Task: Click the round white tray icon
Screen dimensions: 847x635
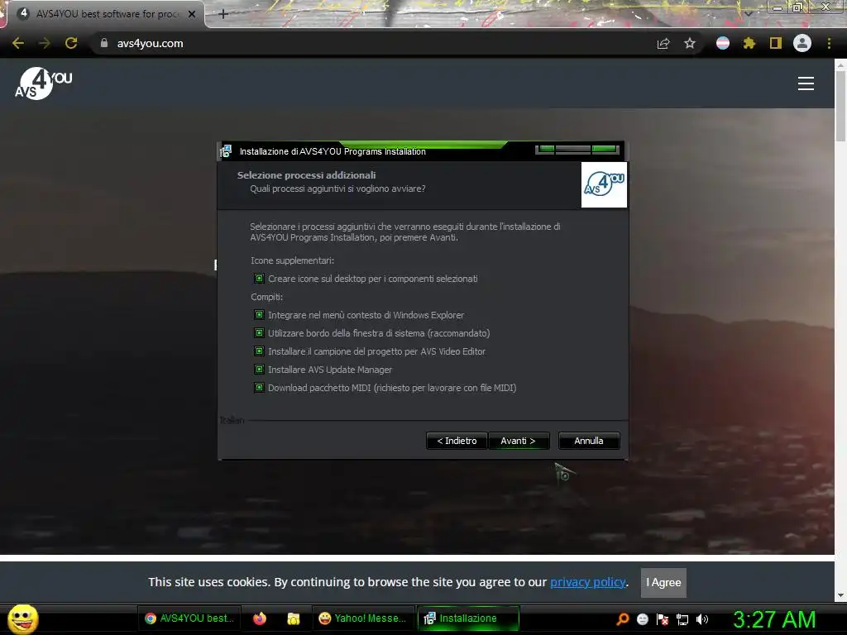Action: [643, 618]
